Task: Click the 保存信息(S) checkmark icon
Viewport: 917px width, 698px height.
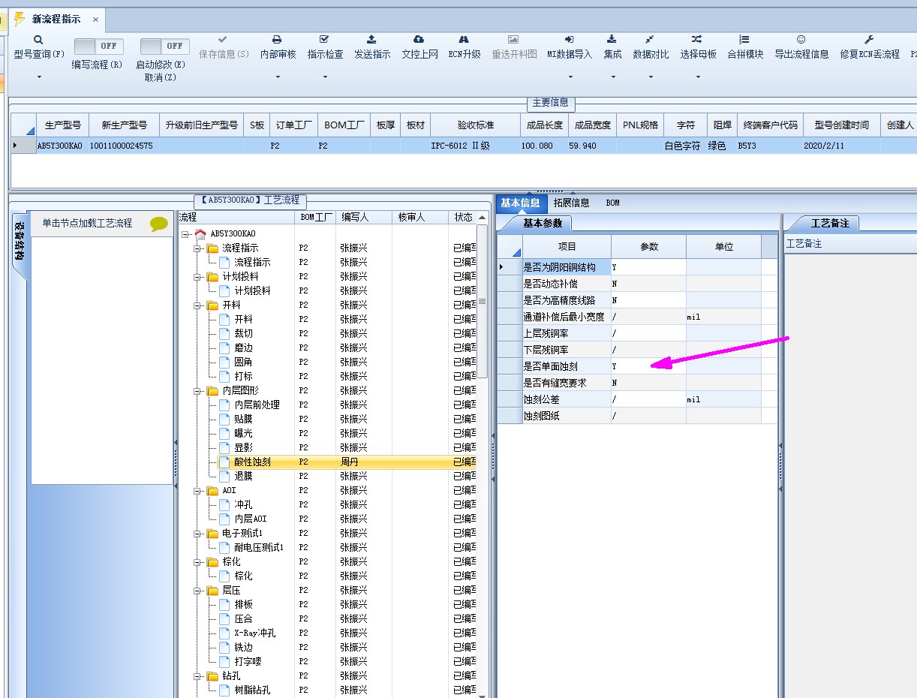Action: coord(223,40)
